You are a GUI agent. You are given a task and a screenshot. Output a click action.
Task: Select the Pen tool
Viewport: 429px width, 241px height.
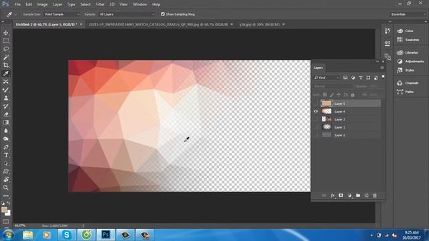6,147
